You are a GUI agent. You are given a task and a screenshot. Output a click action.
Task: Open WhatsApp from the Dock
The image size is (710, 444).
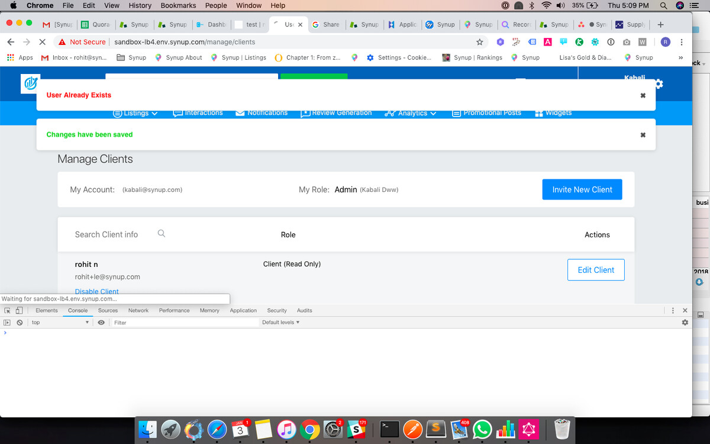click(483, 429)
